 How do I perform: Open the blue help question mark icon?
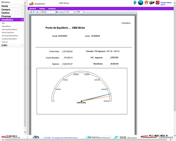point(141,3)
